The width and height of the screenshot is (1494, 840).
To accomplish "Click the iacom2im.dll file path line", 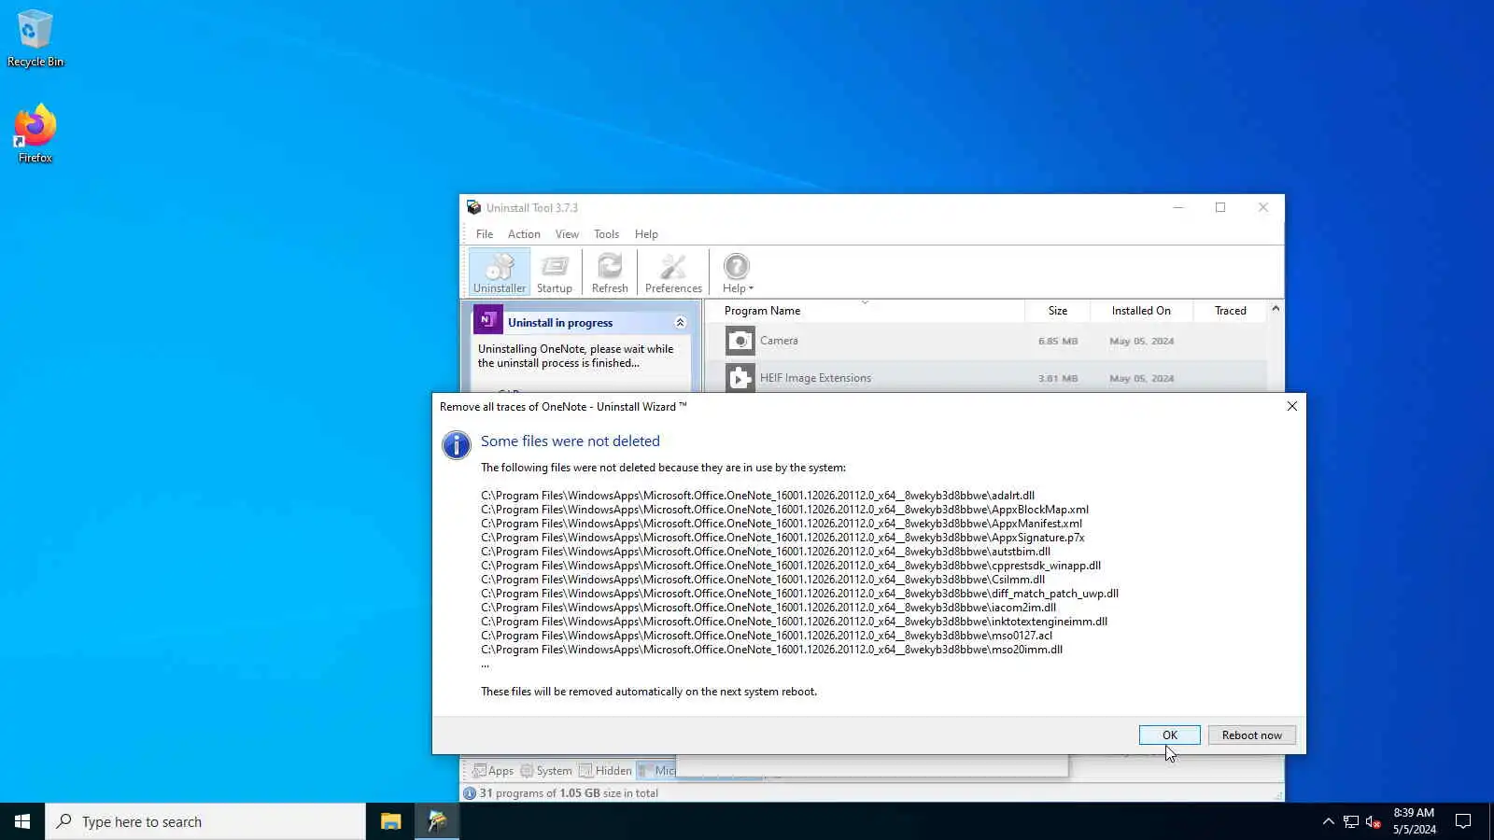I will coord(768,608).
